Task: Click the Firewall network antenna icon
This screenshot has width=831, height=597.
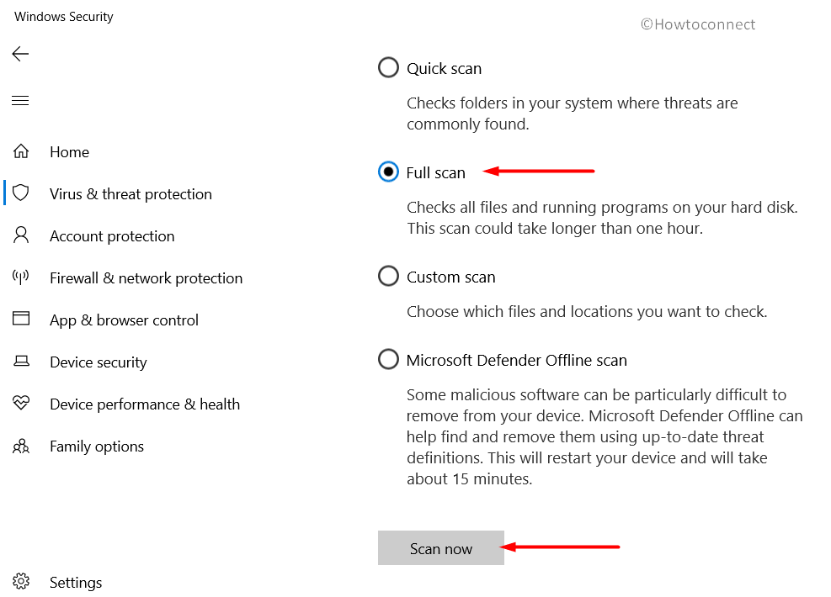Action: pos(21,277)
